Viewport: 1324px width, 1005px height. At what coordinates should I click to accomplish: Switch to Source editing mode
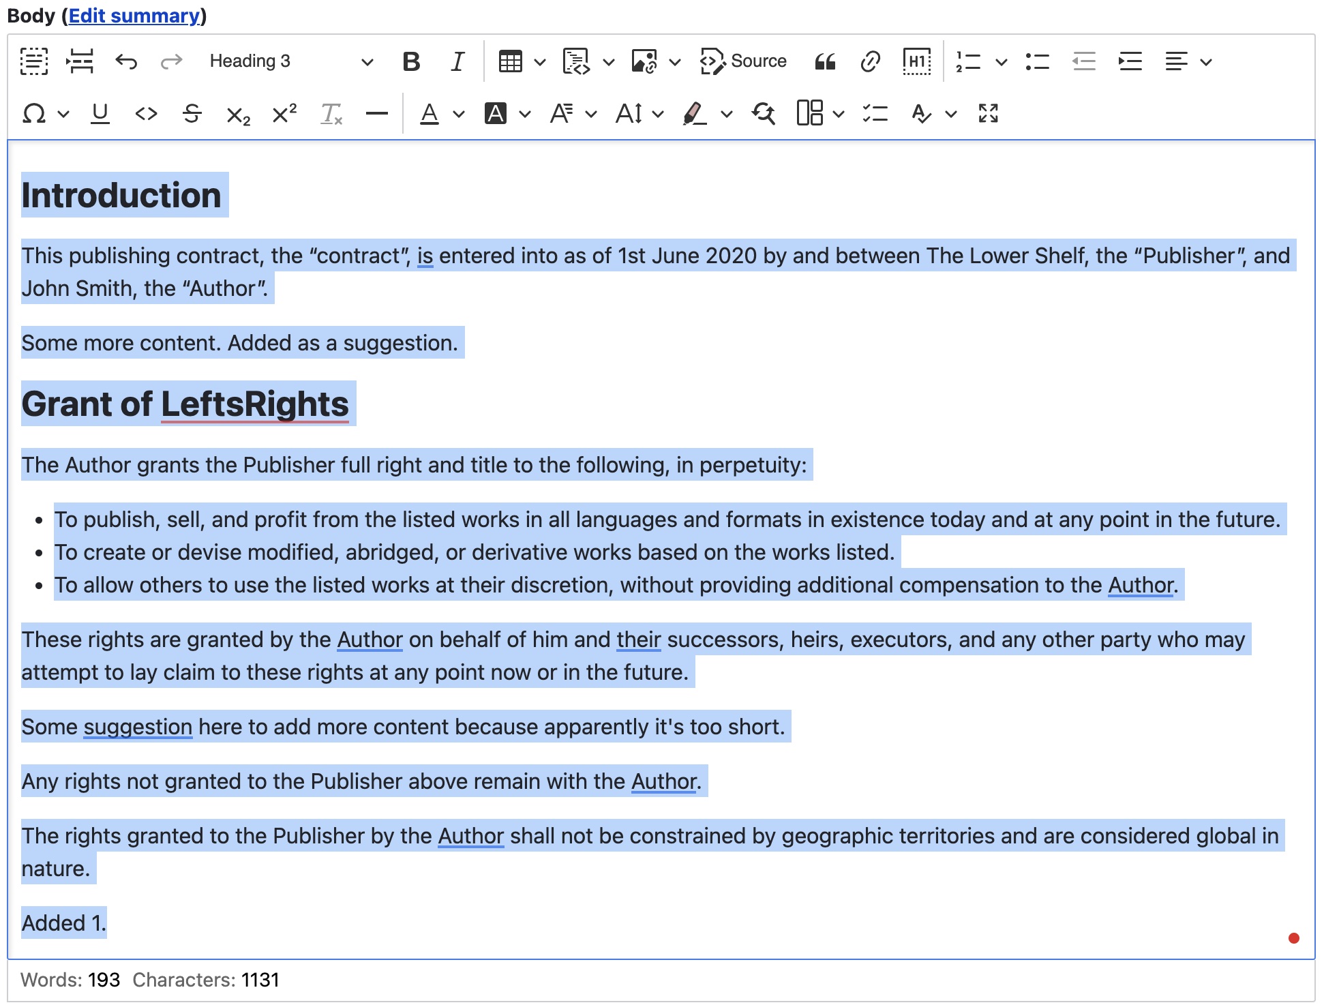[744, 61]
